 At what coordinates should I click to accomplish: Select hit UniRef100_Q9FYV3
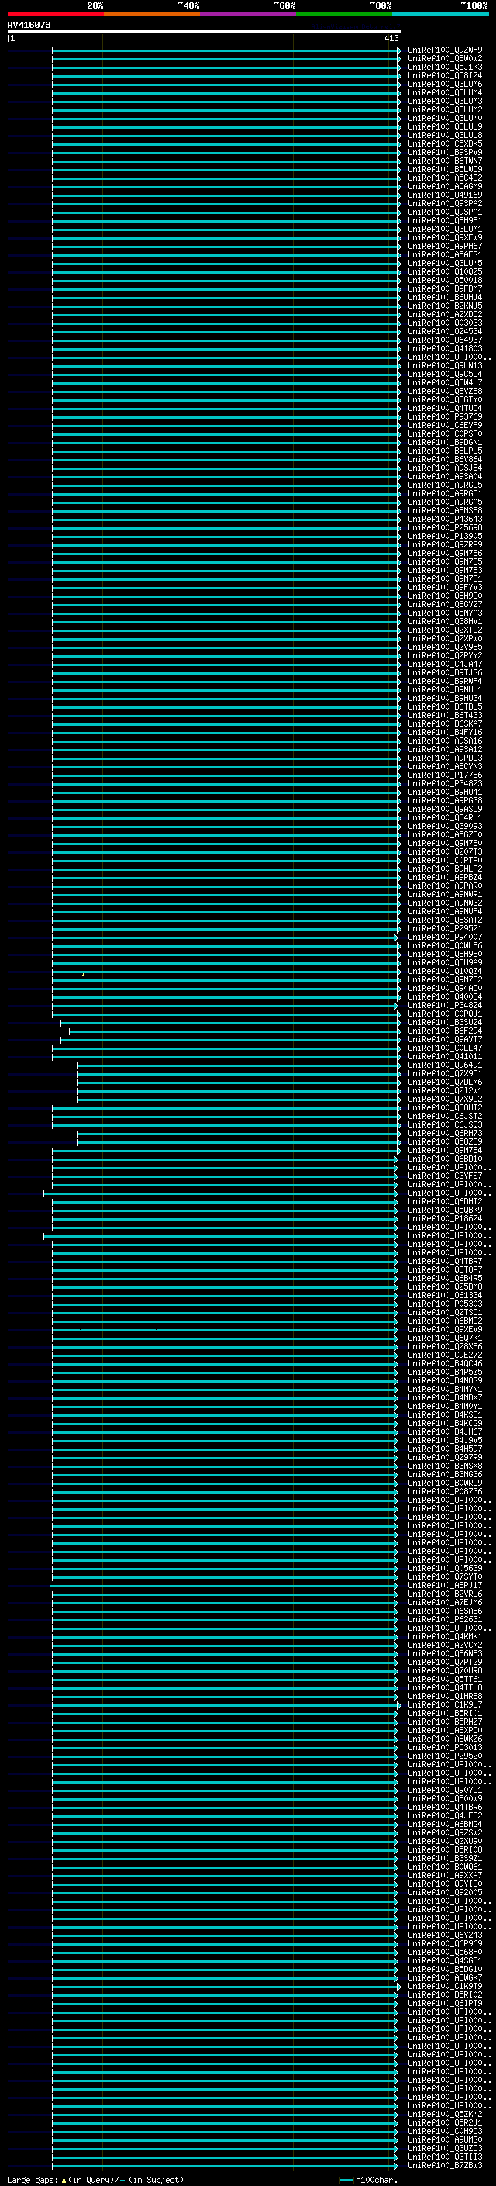coord(445,587)
